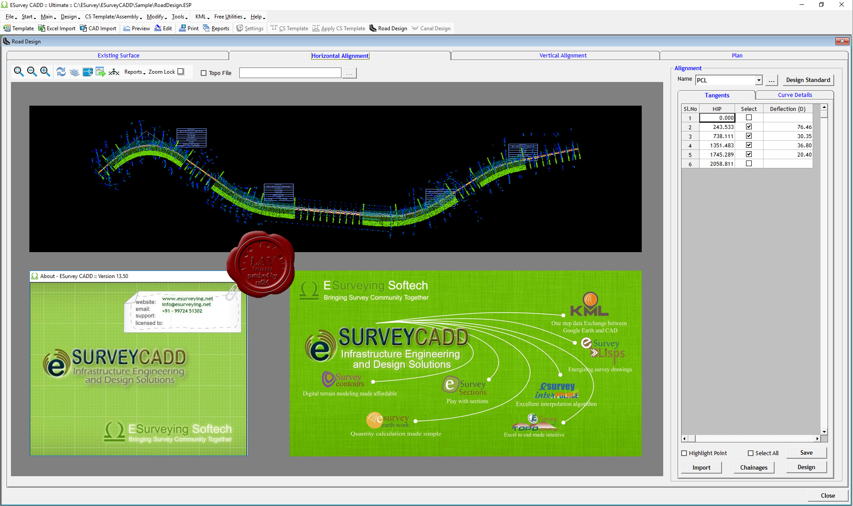Image resolution: width=853 pixels, height=506 pixels.
Task: Open the Main menu dropdown
Action: (x=48, y=17)
